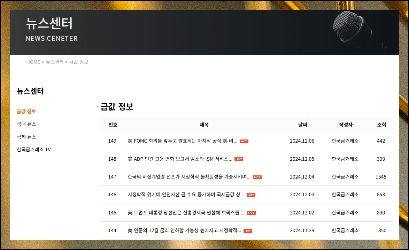Click the 제목 column header
Viewport: 409px width, 250px height.
coord(204,125)
